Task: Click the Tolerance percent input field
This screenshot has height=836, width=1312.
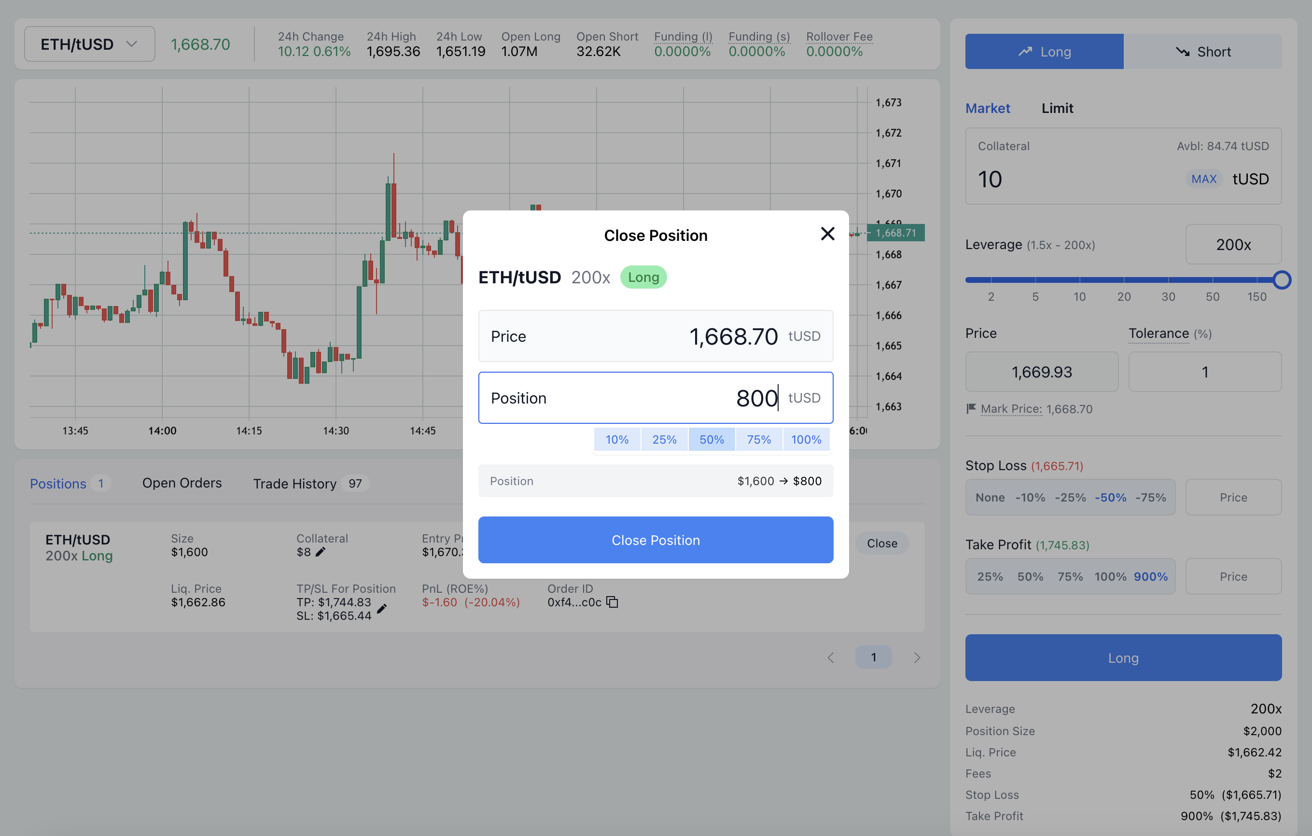Action: pos(1205,372)
